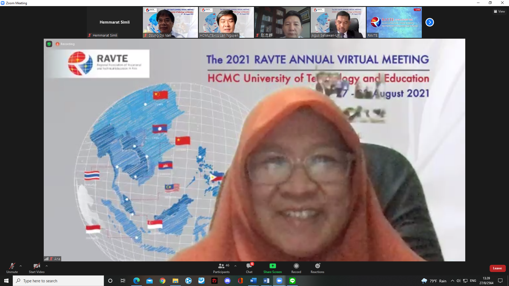Select Hemmarat Simli participant tile
Screen dimensions: 509x286
click(x=115, y=22)
